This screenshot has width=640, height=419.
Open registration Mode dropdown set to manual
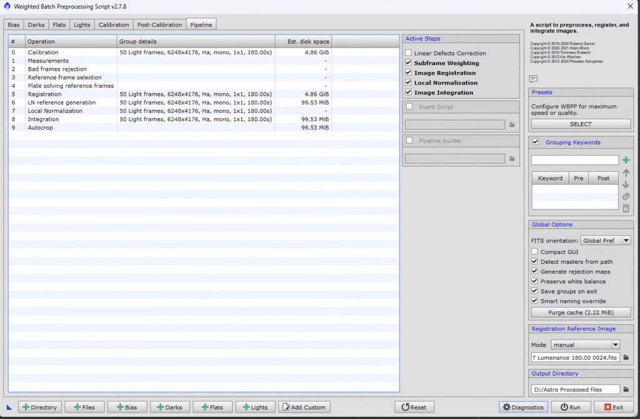click(x=585, y=345)
